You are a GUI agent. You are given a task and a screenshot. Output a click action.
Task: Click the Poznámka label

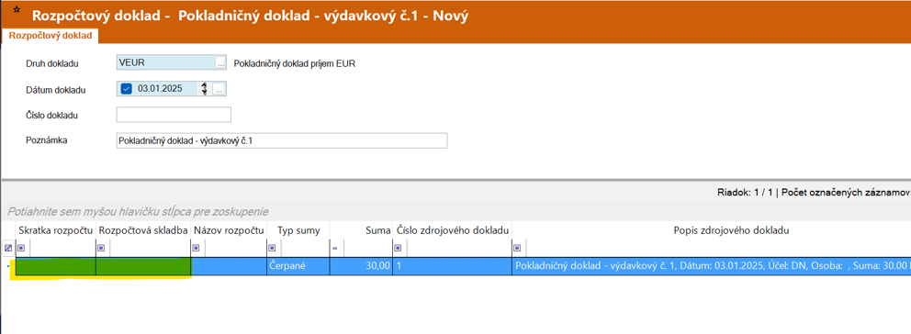click(47, 140)
